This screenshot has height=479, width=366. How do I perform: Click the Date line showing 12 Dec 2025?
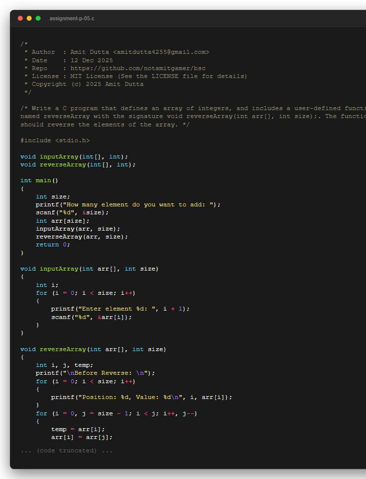click(69, 60)
